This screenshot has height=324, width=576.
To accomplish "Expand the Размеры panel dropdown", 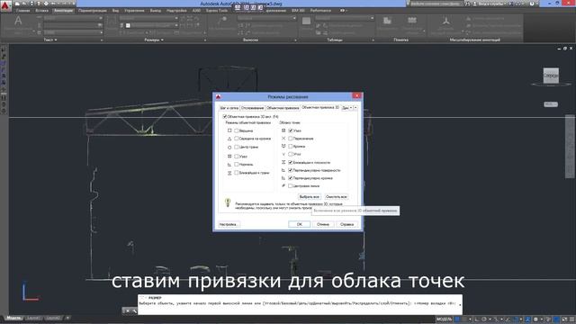I will click(x=154, y=40).
